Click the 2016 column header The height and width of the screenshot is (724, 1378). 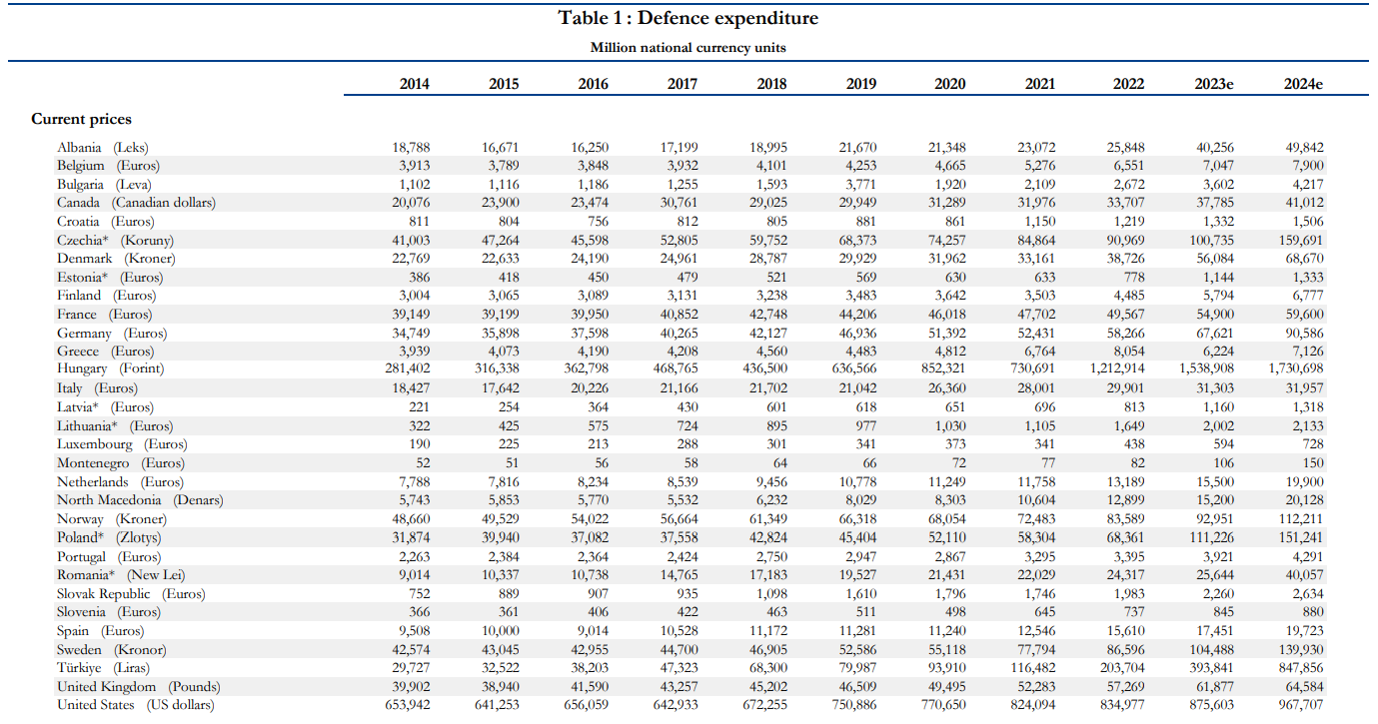(x=594, y=84)
